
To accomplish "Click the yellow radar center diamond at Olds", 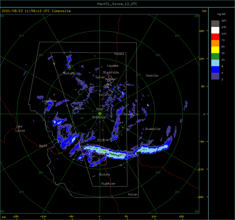I will pyautogui.click(x=100, y=114).
